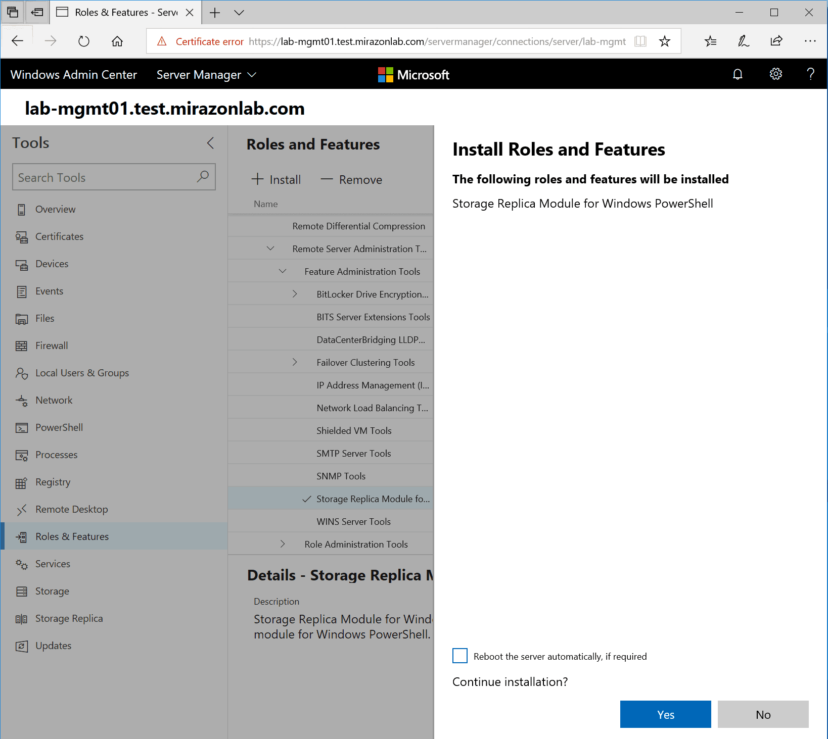Open the Server Manager dropdown
The height and width of the screenshot is (739, 828).
[x=206, y=75]
